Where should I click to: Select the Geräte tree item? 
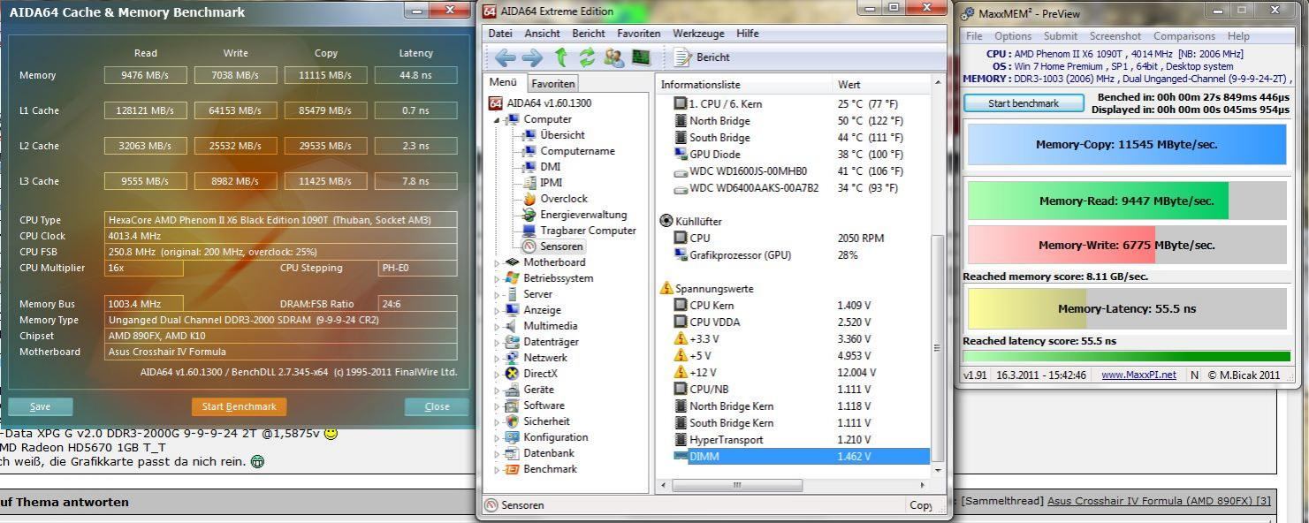pyautogui.click(x=538, y=390)
